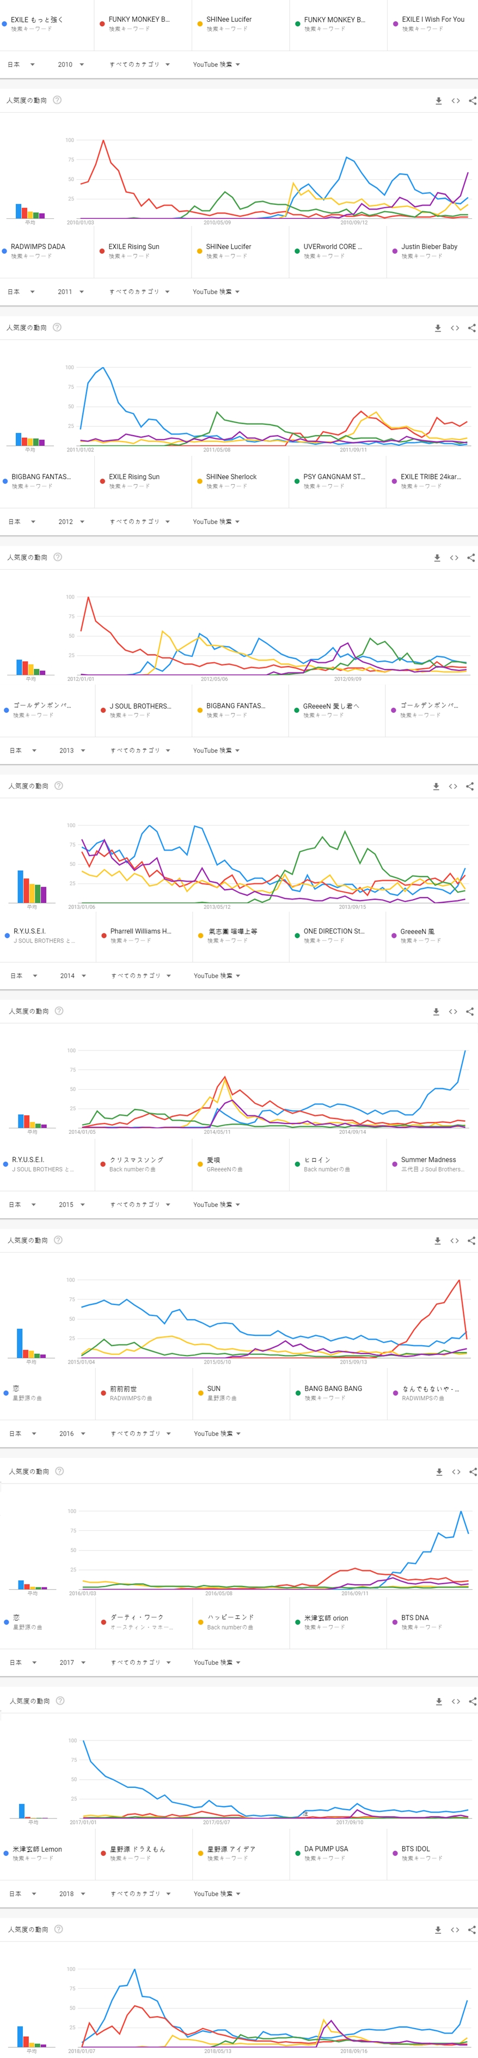Open embed code for the 2011 chart

455,327
